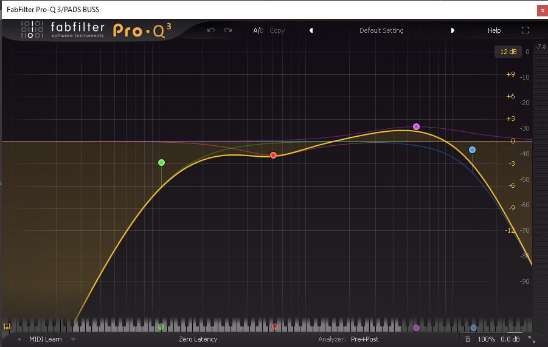Toggle the A/B comparison state
548x347 pixels.
(x=258, y=30)
